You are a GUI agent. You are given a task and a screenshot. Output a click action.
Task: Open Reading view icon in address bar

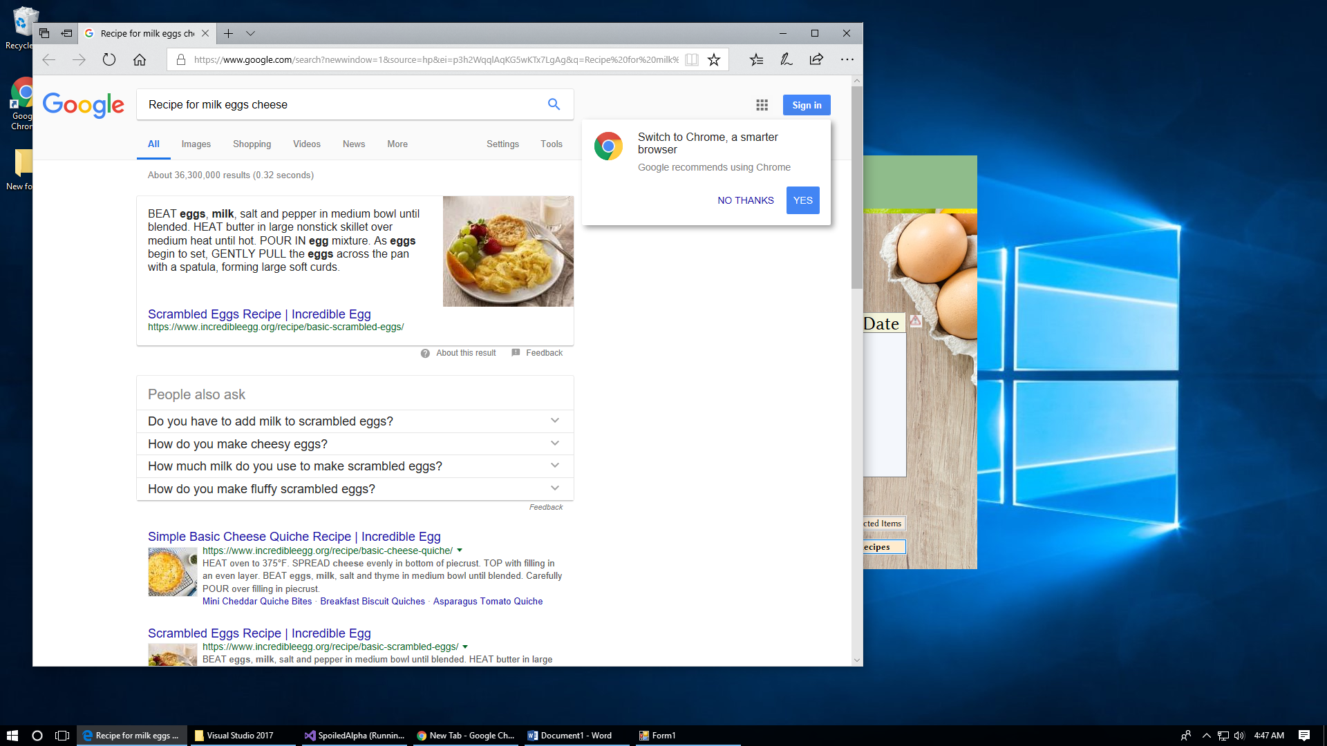[x=692, y=59]
